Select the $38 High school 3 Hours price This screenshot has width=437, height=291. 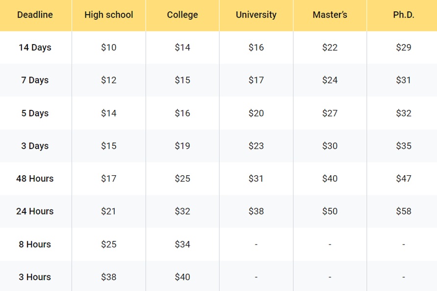coord(108,277)
